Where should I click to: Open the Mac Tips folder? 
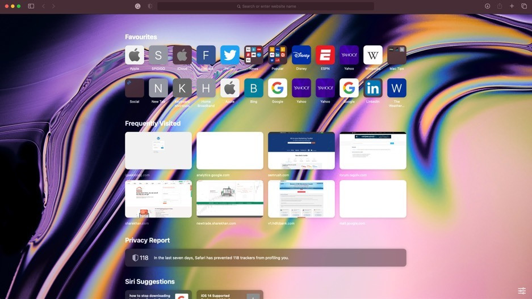tap(397, 55)
